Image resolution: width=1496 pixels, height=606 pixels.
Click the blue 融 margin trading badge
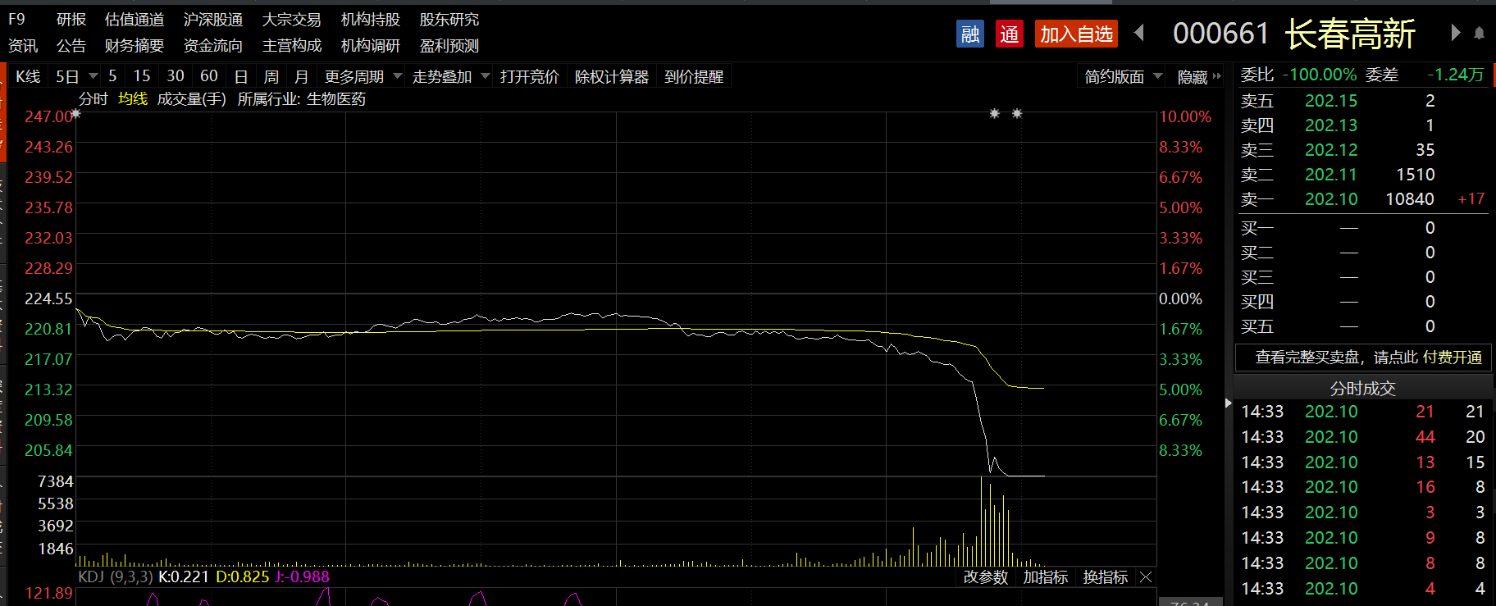(969, 34)
